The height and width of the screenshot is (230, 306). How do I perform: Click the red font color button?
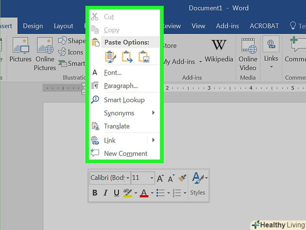(x=144, y=193)
